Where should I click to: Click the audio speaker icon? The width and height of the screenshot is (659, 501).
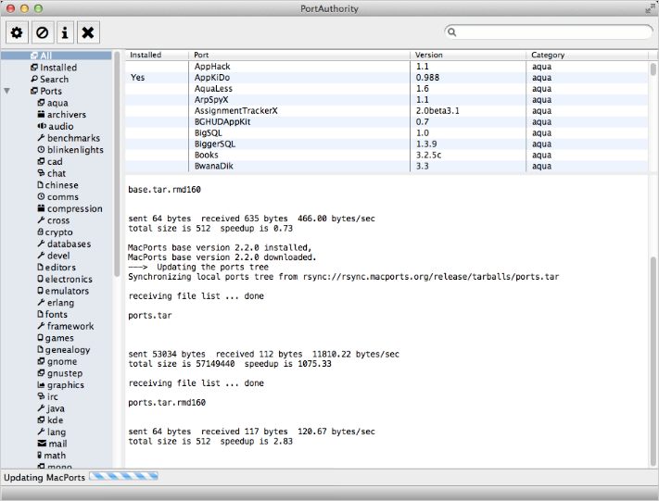[x=41, y=126]
